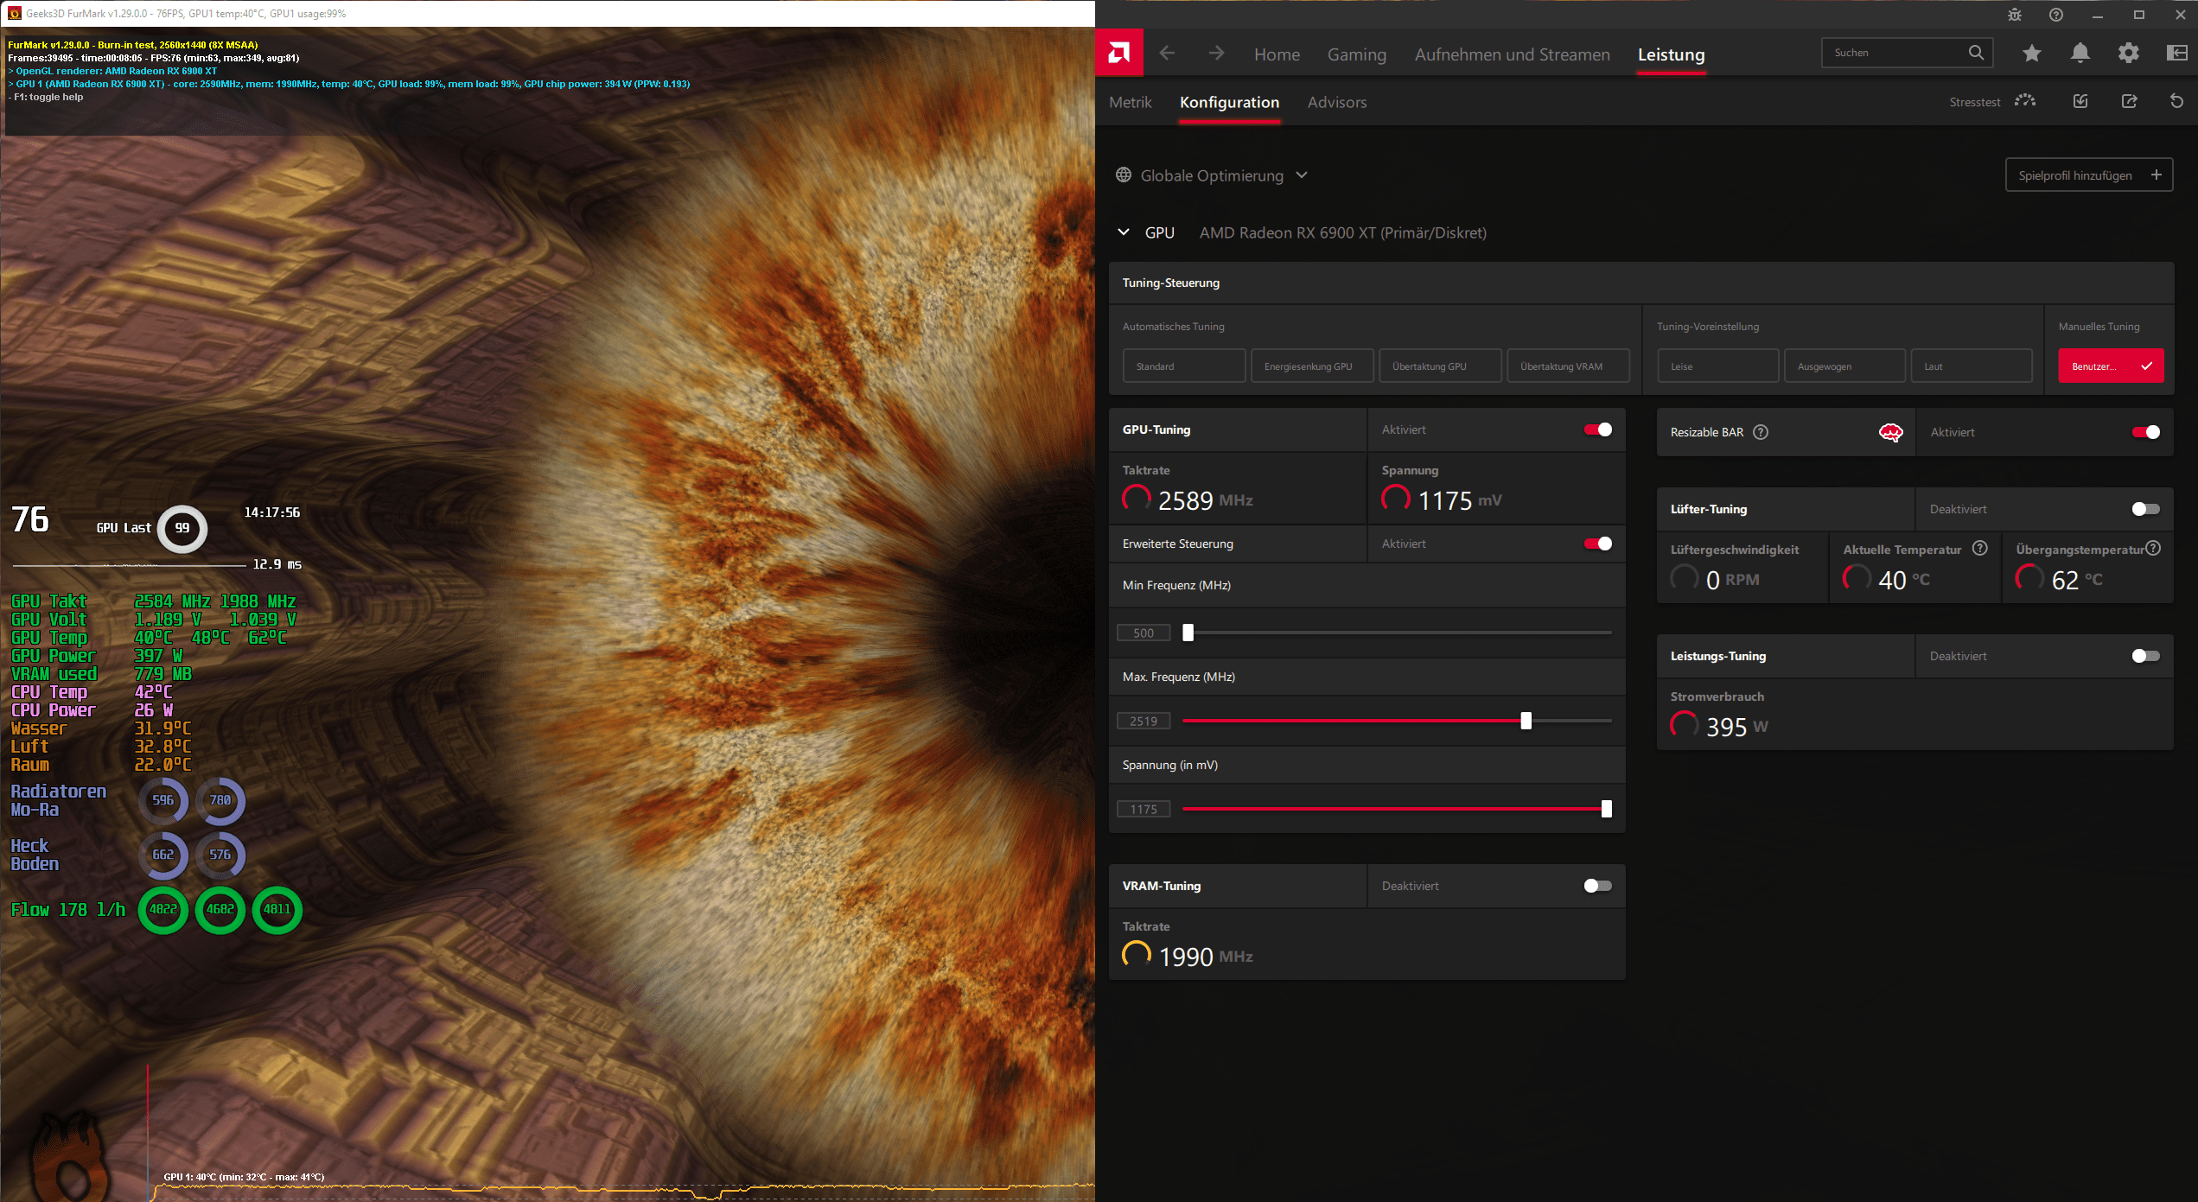Open the Home tab

pos(1277,54)
